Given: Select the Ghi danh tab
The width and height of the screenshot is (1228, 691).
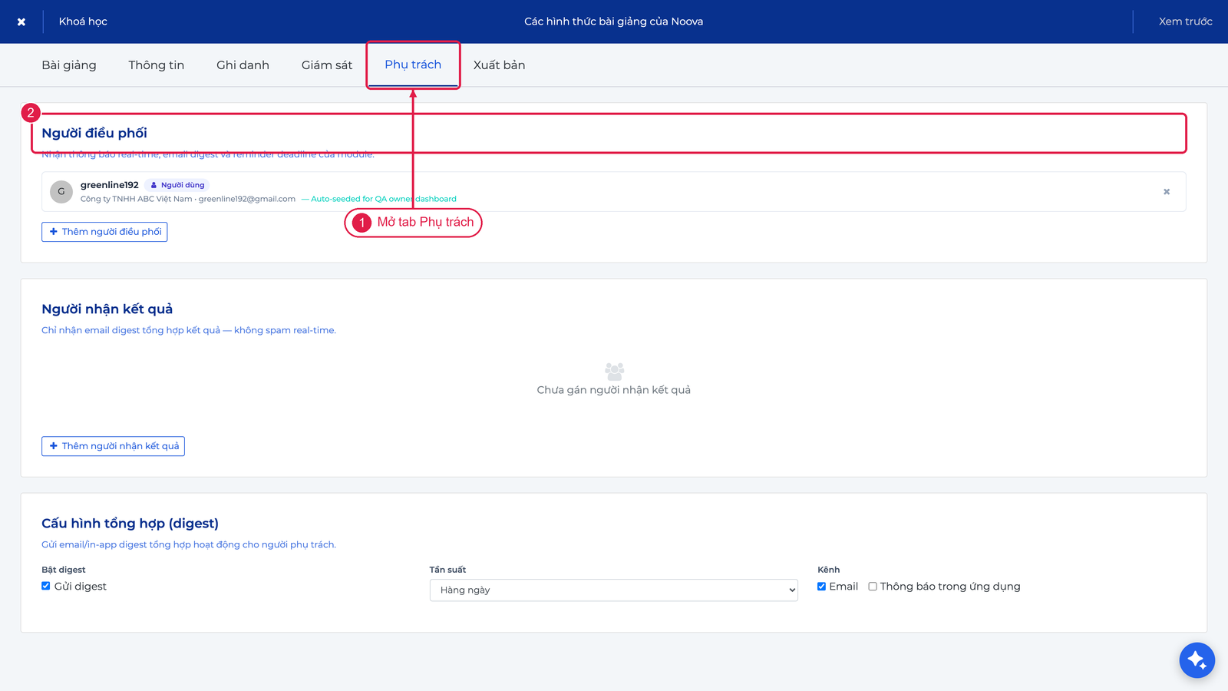Looking at the screenshot, I should pos(243,65).
